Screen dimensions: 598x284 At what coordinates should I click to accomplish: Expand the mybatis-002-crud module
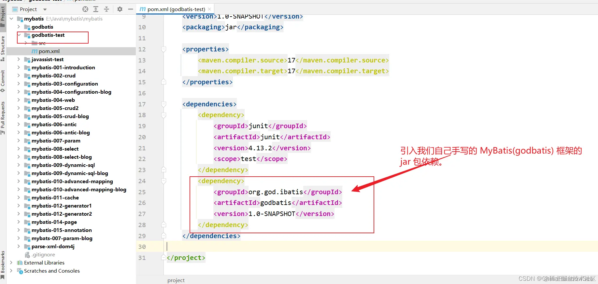pos(19,75)
